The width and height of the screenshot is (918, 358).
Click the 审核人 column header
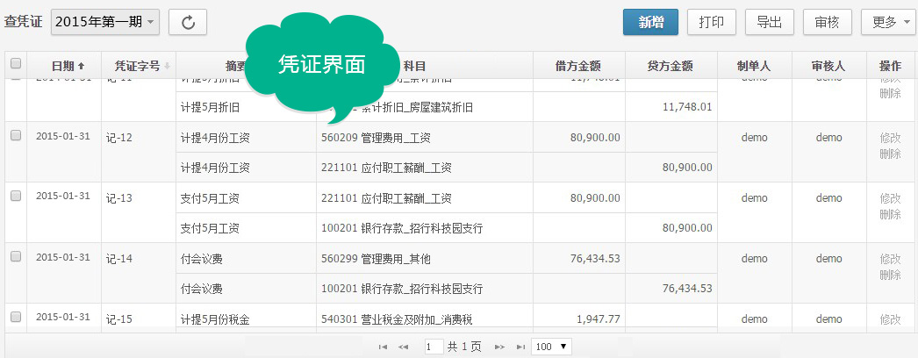(829, 66)
